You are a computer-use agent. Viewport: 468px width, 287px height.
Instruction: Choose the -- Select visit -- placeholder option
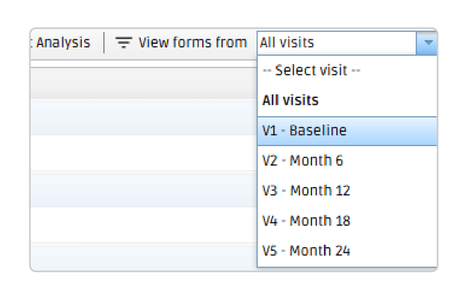click(311, 71)
